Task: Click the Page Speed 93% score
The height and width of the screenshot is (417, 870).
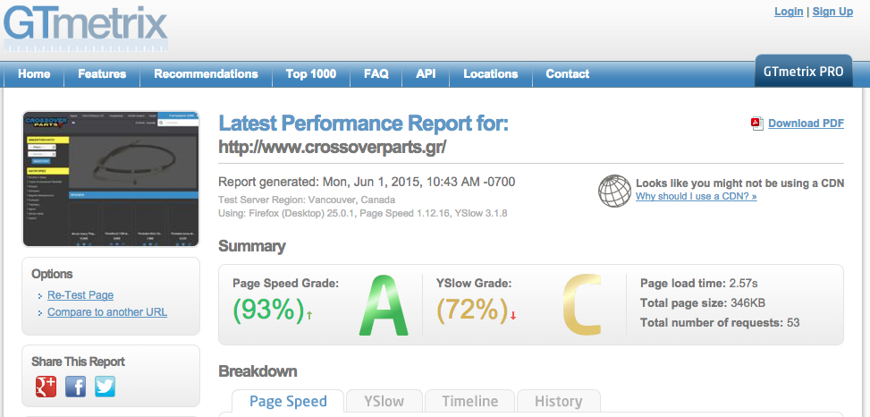Action: tap(268, 310)
